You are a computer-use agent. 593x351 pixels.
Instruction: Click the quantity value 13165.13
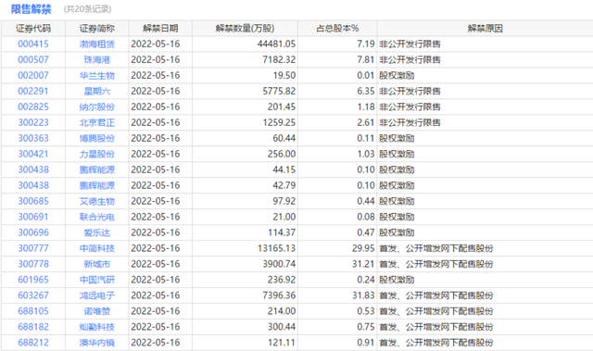(x=276, y=248)
